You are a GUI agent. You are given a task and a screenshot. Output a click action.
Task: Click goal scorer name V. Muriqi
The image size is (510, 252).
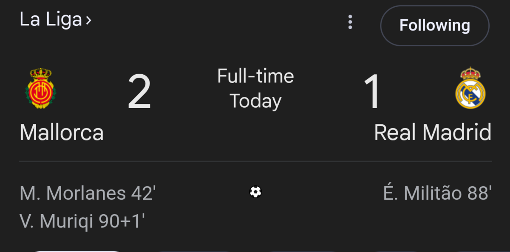57,221
